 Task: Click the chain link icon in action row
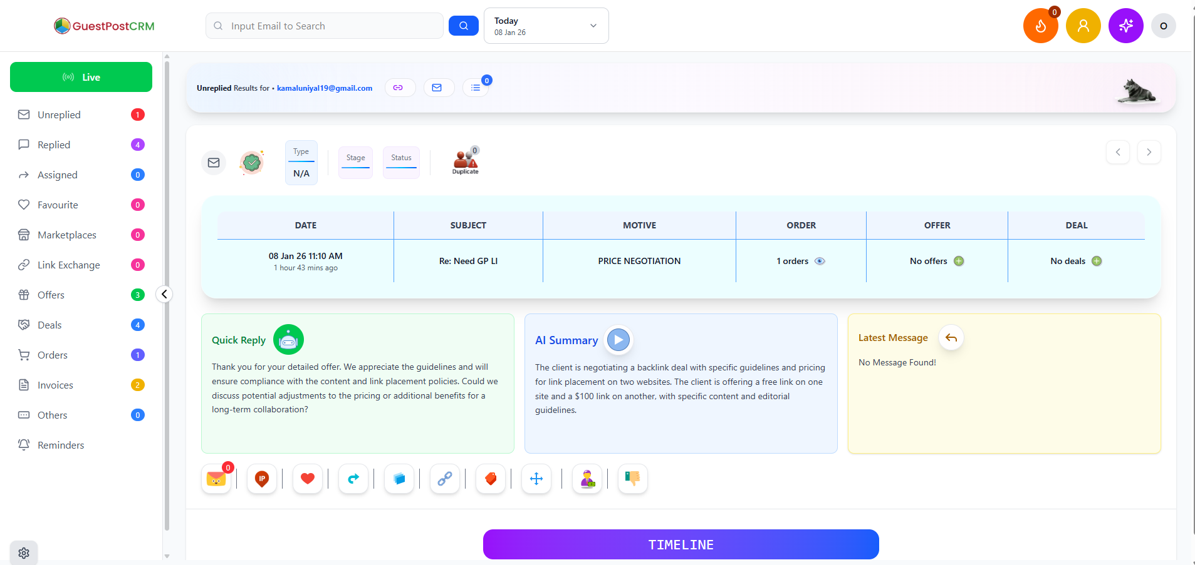445,479
